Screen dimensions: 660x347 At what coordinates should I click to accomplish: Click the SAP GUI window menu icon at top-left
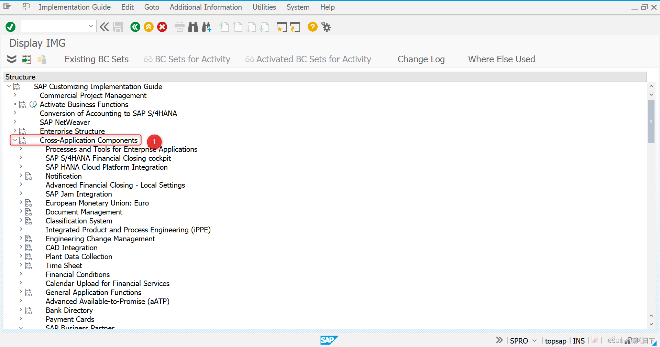[x=7, y=7]
